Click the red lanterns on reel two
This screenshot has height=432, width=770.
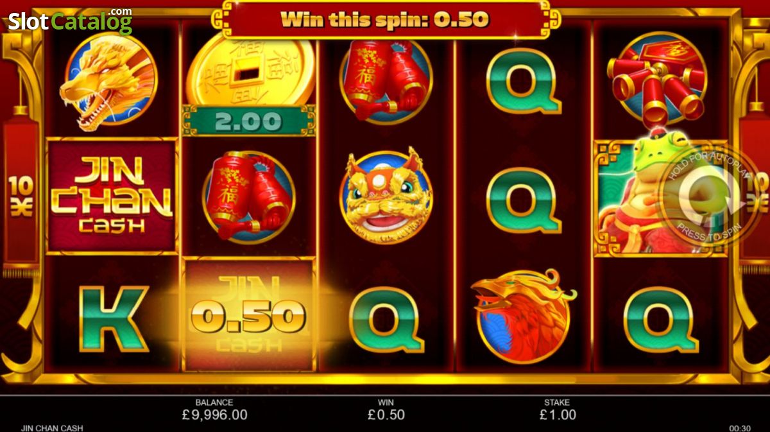click(249, 196)
